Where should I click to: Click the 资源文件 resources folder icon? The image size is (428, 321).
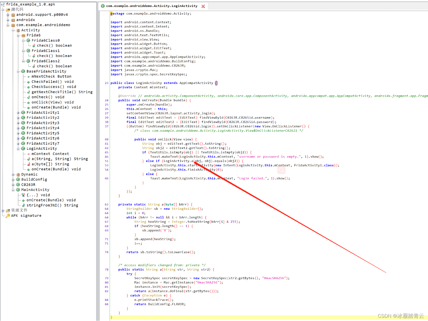click(8, 210)
